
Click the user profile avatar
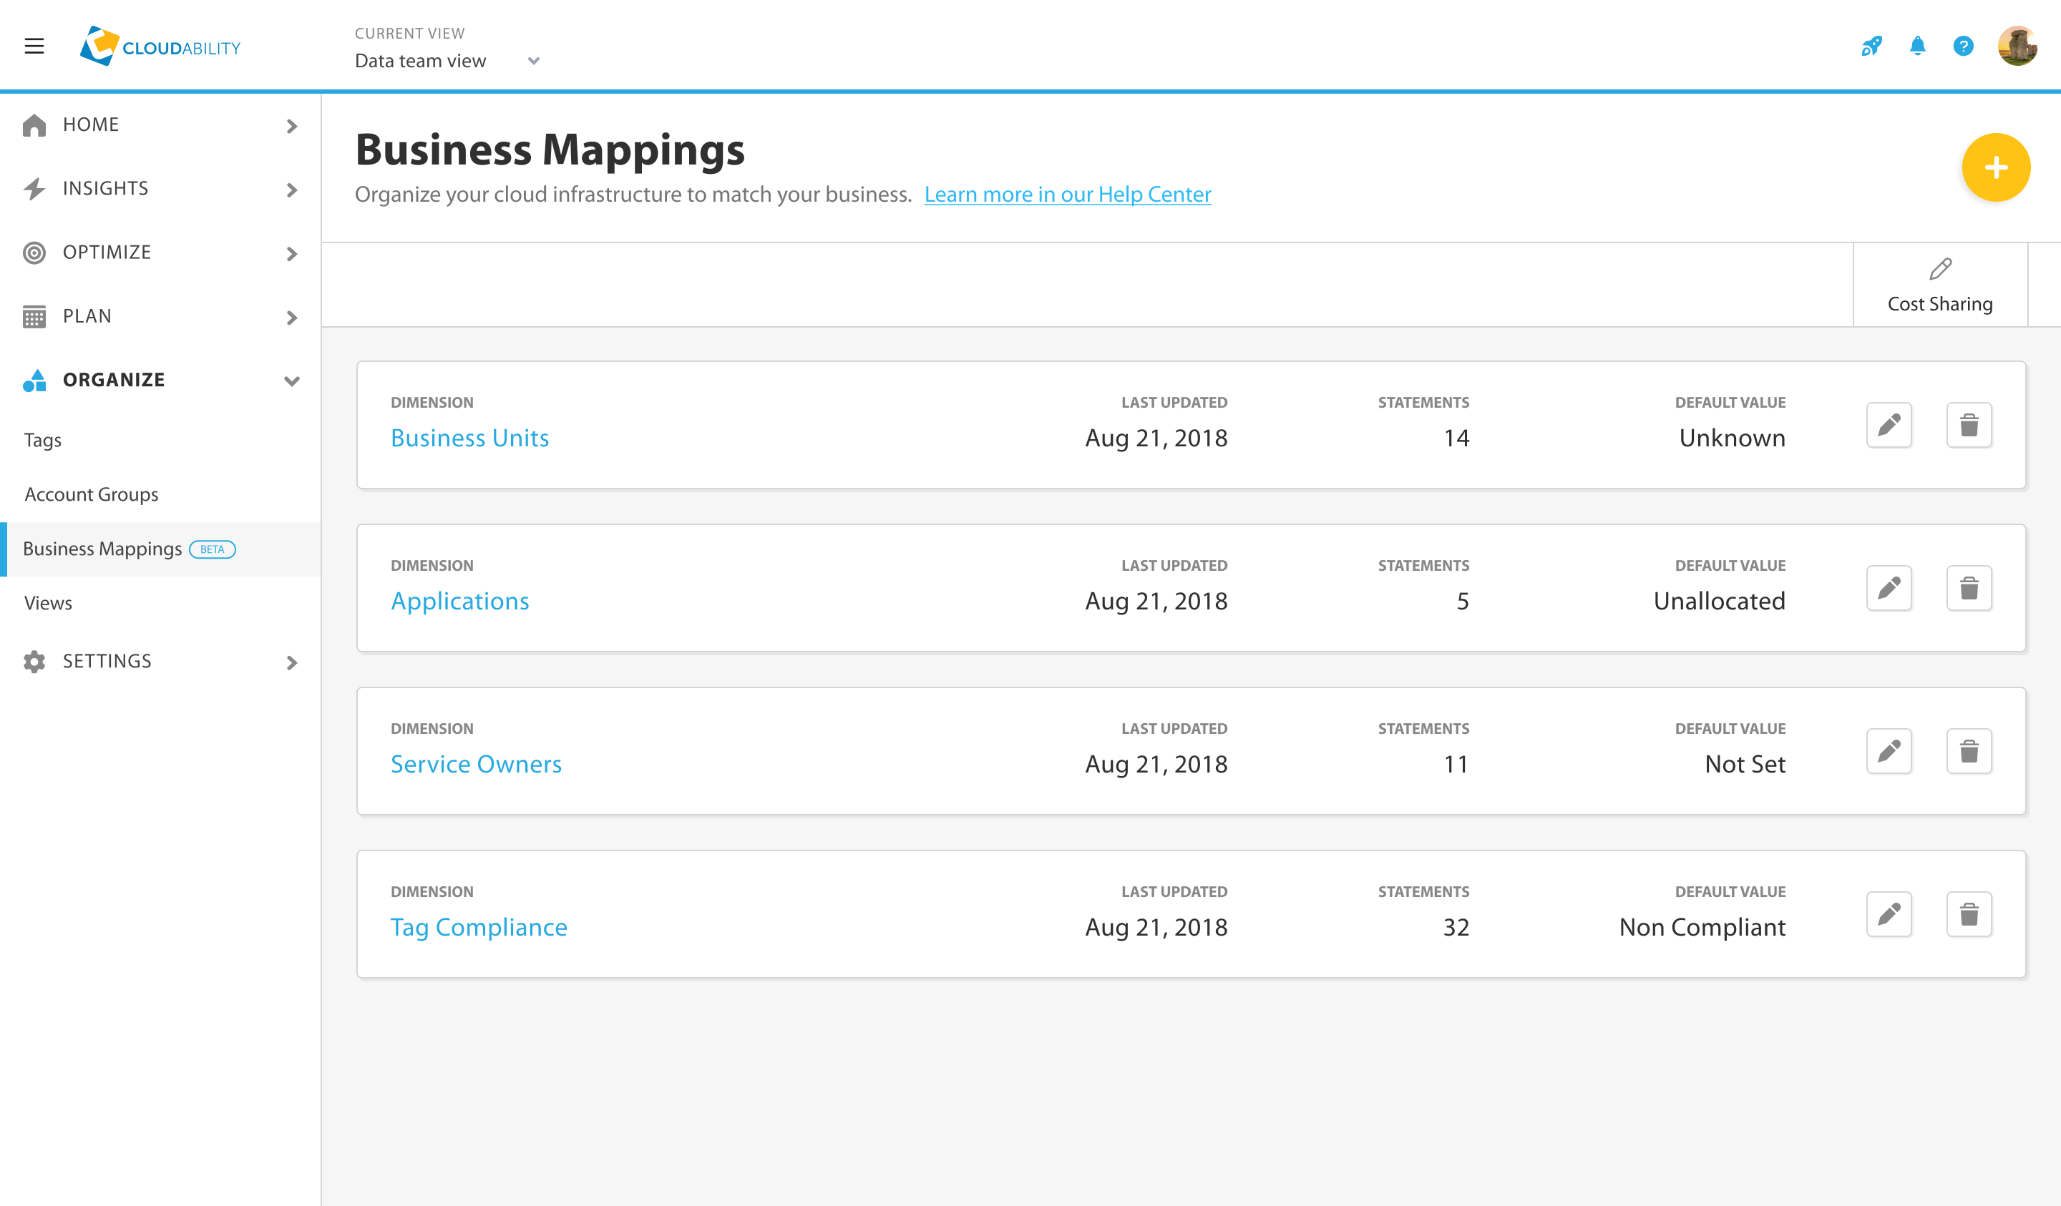2017,46
